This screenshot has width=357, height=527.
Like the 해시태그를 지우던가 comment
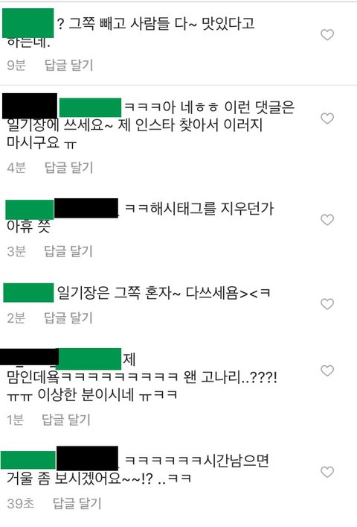click(327, 219)
